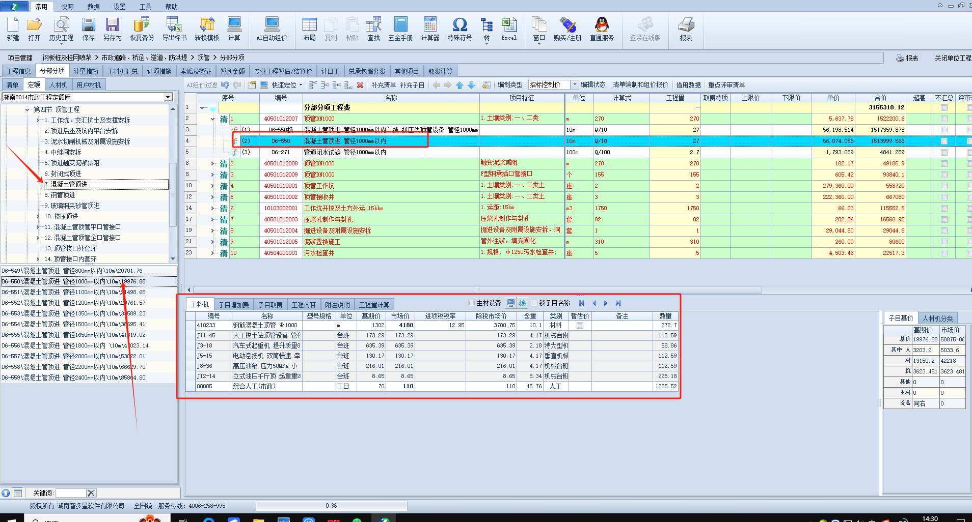The height and width of the screenshot is (522, 972).
Task: Click 补充子目 button
Action: point(412,85)
